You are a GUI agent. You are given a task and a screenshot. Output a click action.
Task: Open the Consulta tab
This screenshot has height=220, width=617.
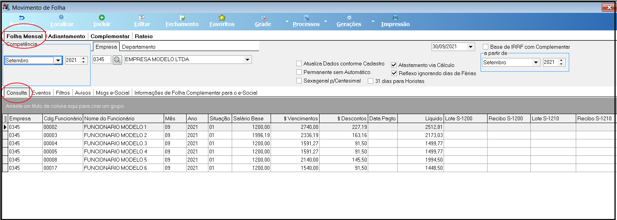[17, 93]
